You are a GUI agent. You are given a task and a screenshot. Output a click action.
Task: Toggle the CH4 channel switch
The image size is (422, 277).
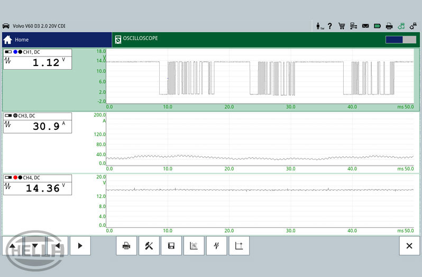click(x=8, y=178)
